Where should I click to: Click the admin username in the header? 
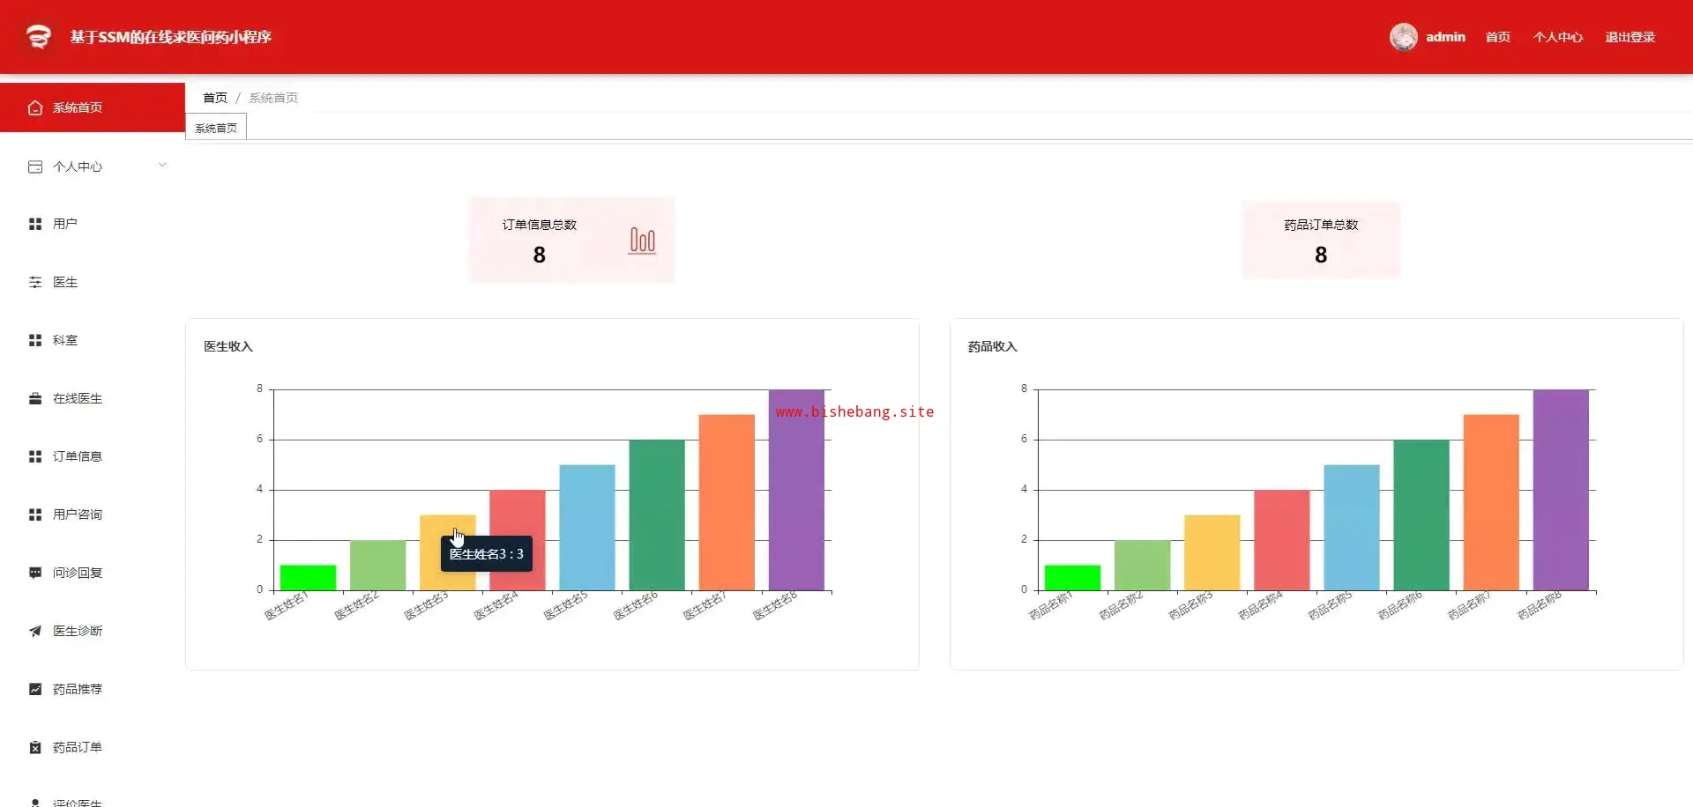[1446, 37]
